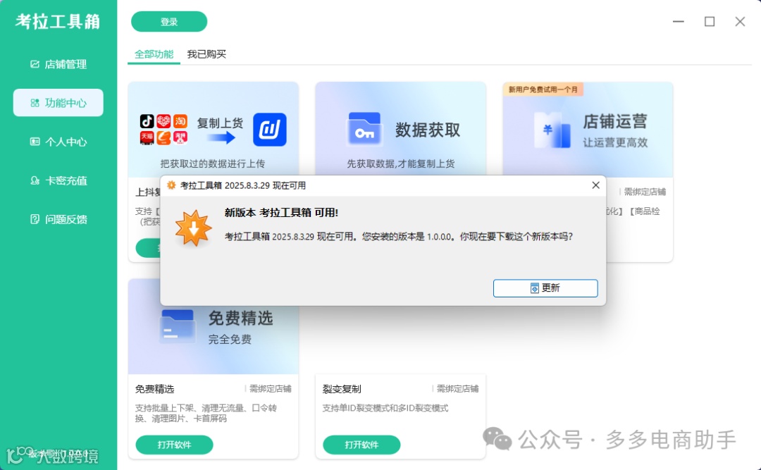Open software under 免费精选 card
The image size is (761, 470).
[x=174, y=445]
